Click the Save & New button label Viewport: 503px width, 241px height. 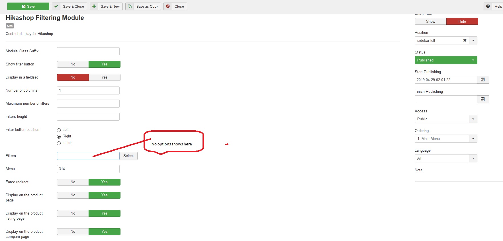pos(110,6)
